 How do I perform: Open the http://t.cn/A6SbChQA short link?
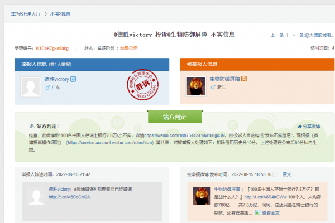pos(69,197)
